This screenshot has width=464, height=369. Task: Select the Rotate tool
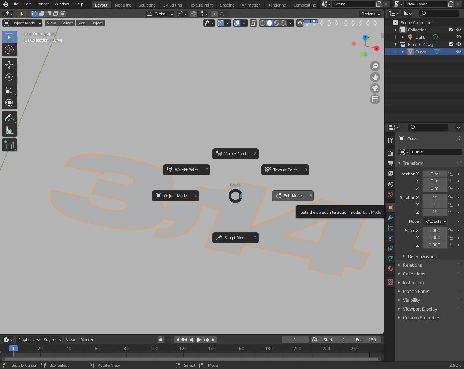[10, 77]
